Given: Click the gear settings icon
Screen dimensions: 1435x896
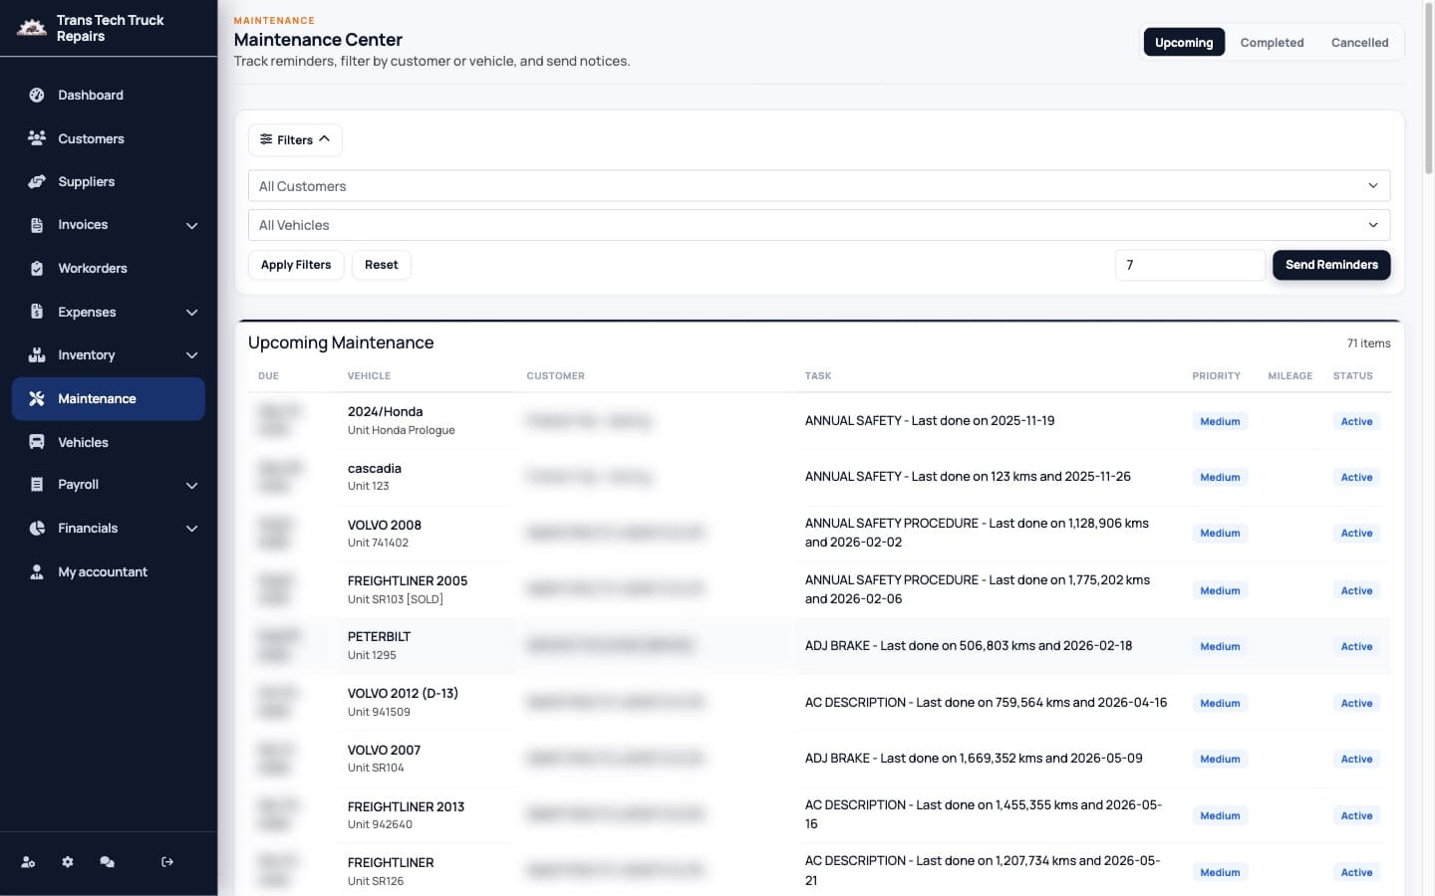Looking at the screenshot, I should pos(68,862).
